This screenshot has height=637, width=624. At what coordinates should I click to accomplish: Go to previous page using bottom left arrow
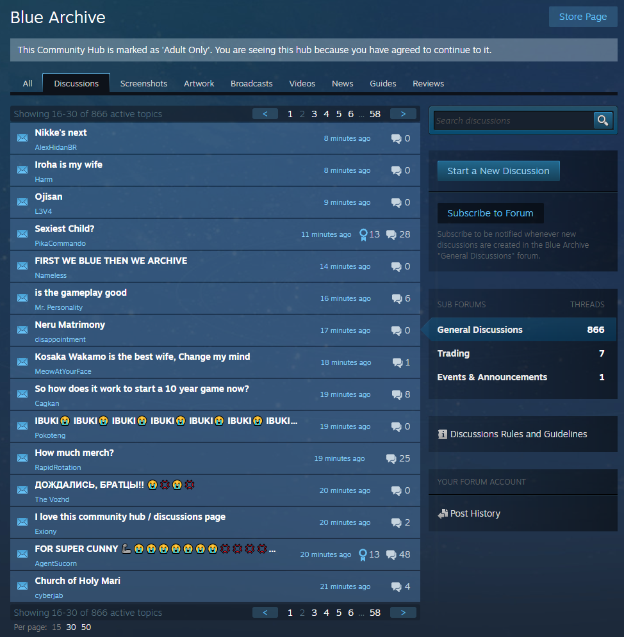(x=265, y=613)
